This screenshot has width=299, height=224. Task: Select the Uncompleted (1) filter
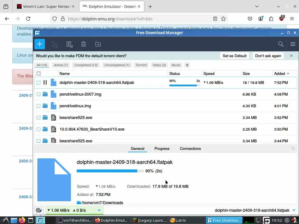[117, 65]
